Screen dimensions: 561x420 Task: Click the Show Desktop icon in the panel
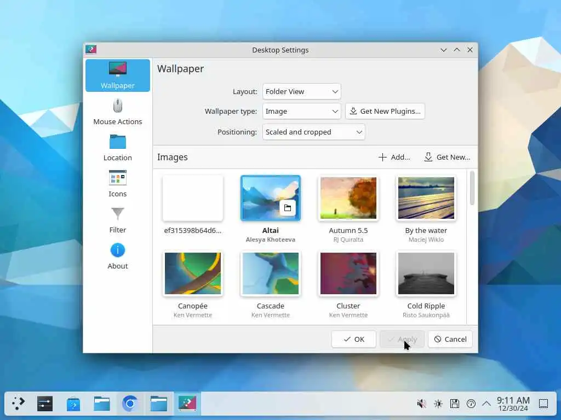click(543, 404)
